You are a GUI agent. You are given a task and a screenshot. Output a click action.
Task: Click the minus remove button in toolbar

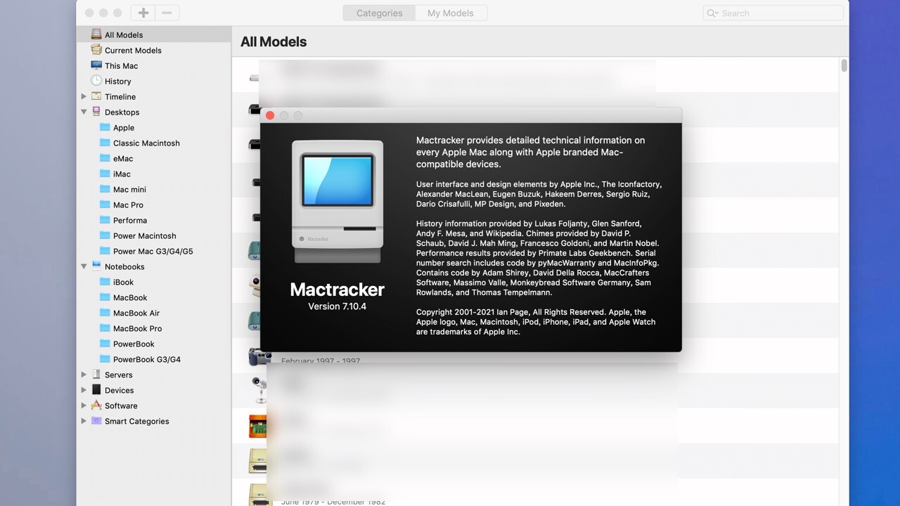tap(167, 13)
